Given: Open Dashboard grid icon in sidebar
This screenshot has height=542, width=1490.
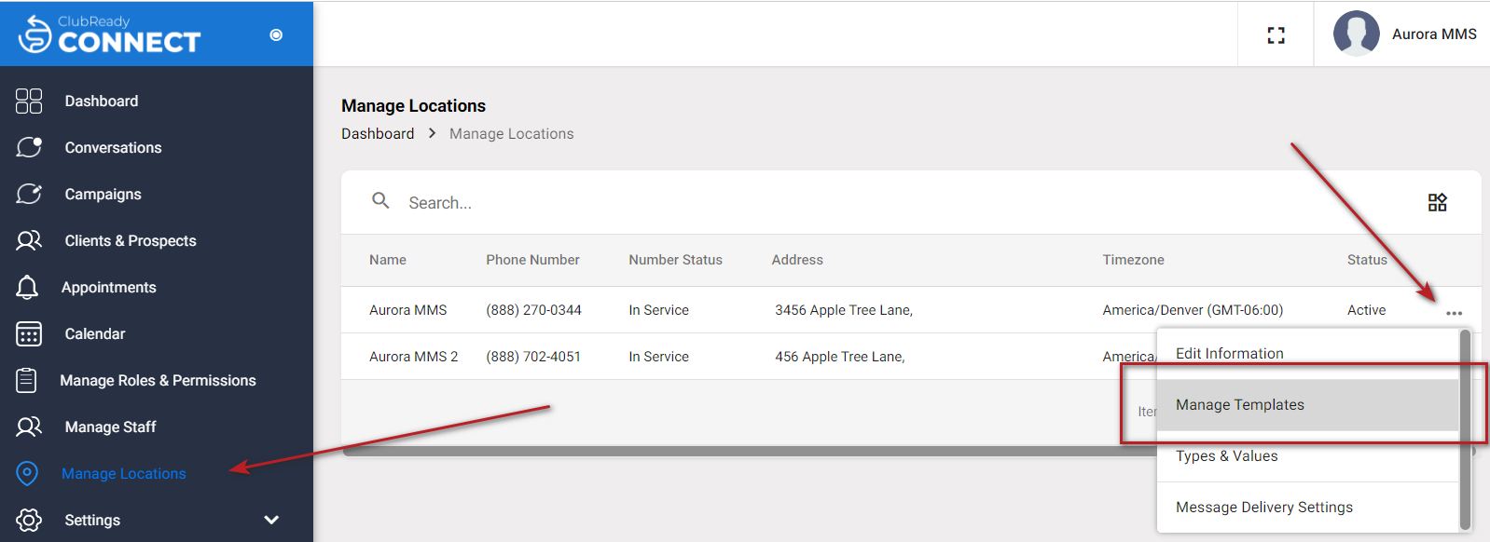Looking at the screenshot, I should [29, 101].
